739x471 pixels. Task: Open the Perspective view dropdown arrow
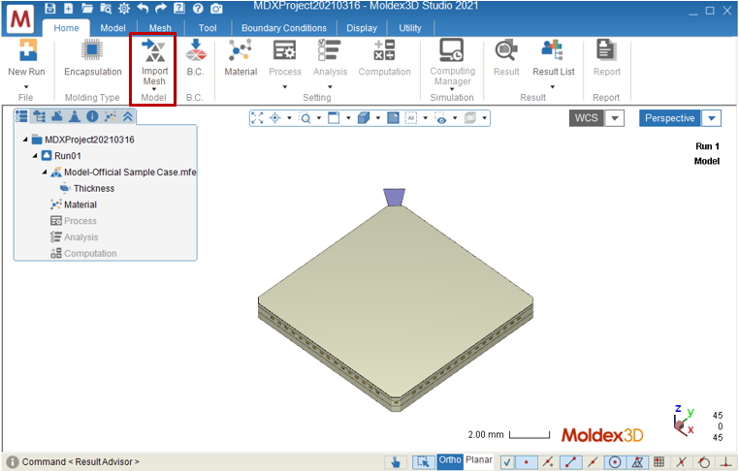(x=712, y=118)
